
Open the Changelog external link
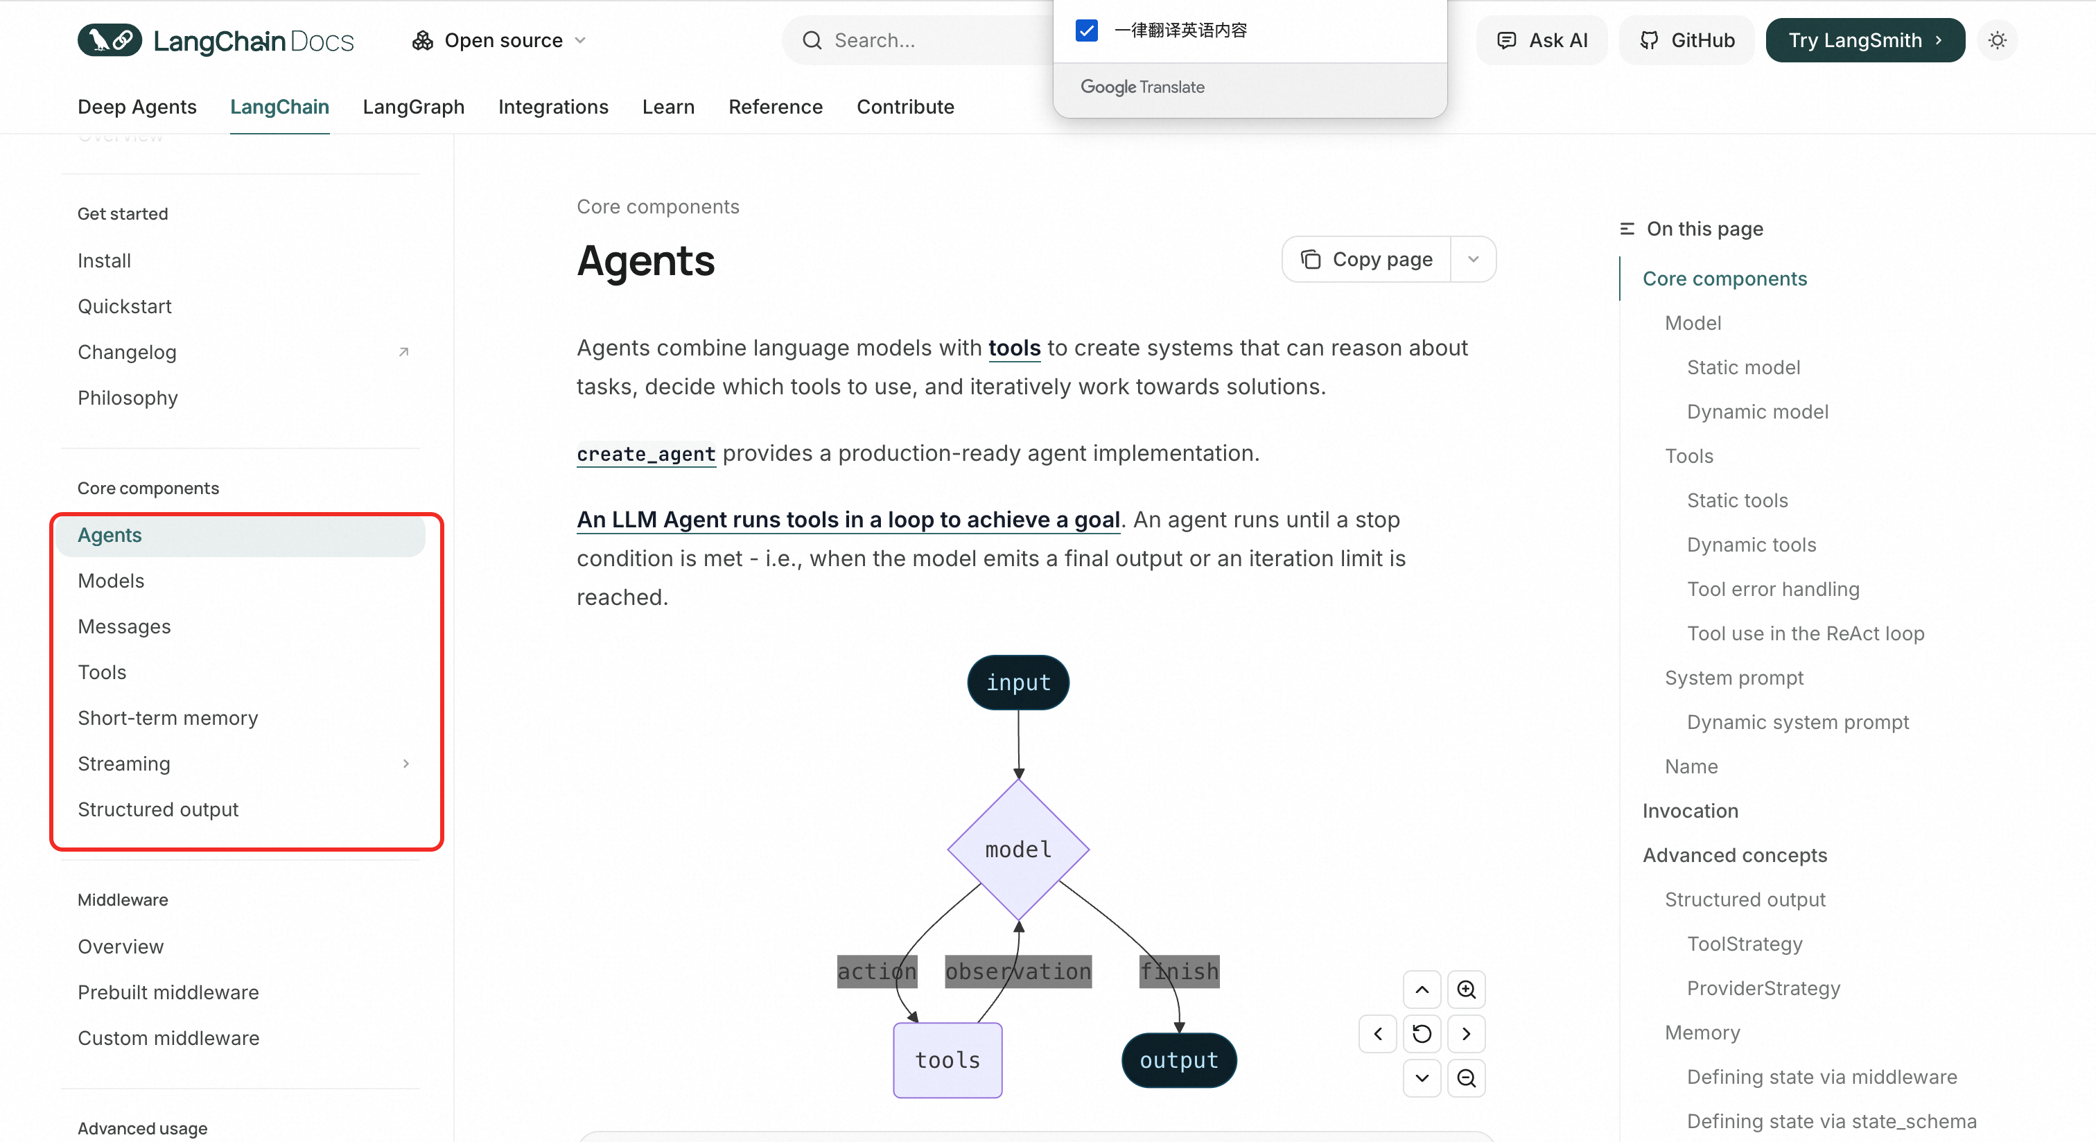(126, 352)
